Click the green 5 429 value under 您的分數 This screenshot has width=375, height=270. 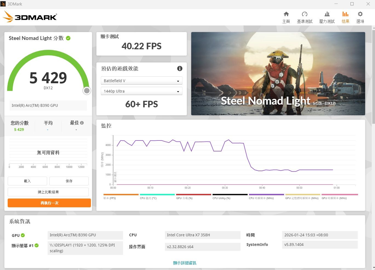19,130
